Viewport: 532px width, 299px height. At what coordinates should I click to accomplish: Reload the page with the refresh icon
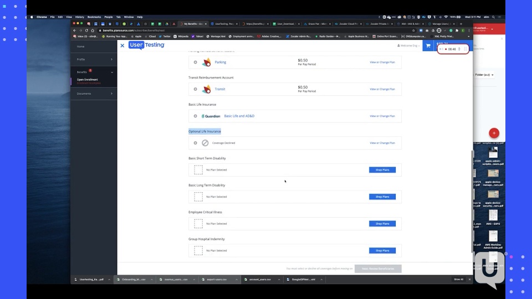click(86, 30)
